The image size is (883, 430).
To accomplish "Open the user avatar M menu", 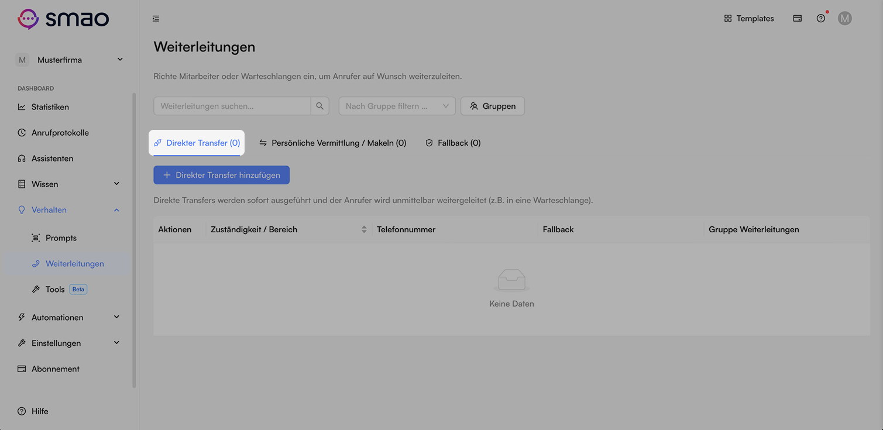I will 844,19.
